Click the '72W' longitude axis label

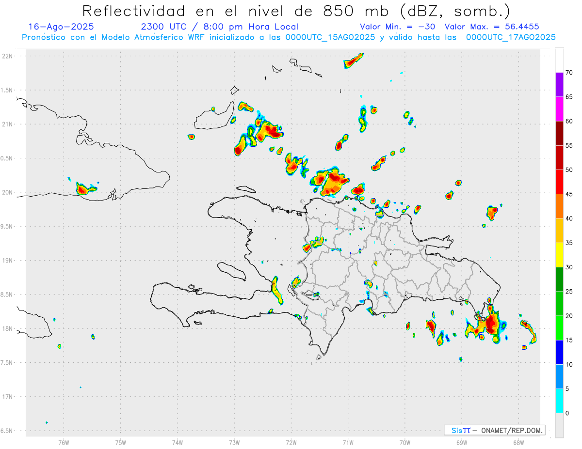pyautogui.click(x=291, y=443)
